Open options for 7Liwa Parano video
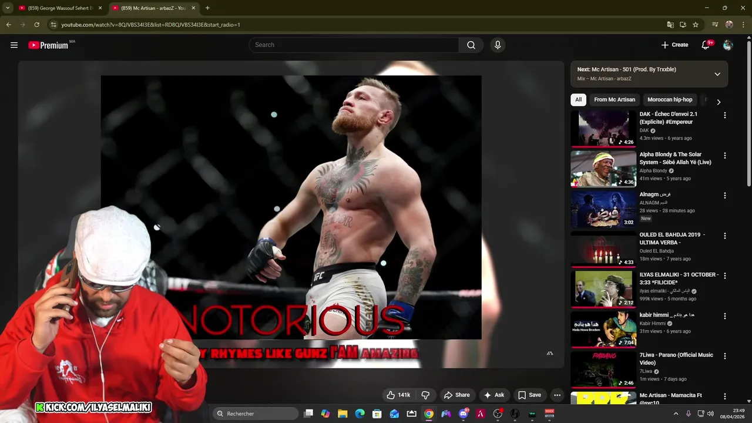The width and height of the screenshot is (752, 423). pos(725,356)
